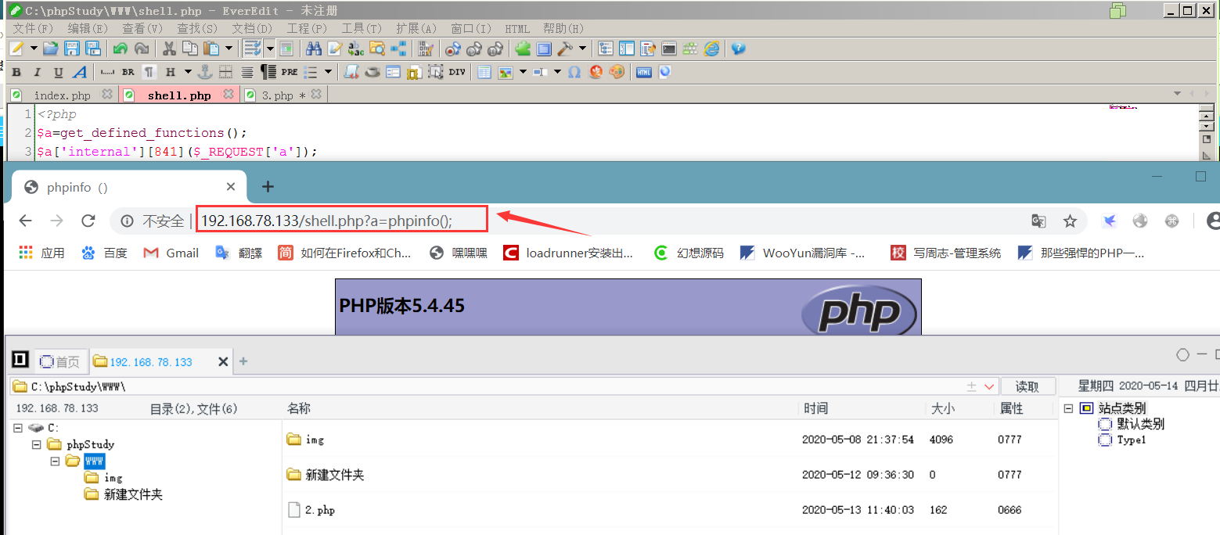1220x535 pixels.
Task: Open Find with the binoculars icon
Action: [x=314, y=48]
